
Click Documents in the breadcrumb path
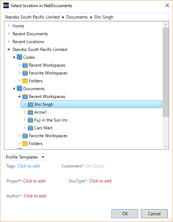coord(77,17)
